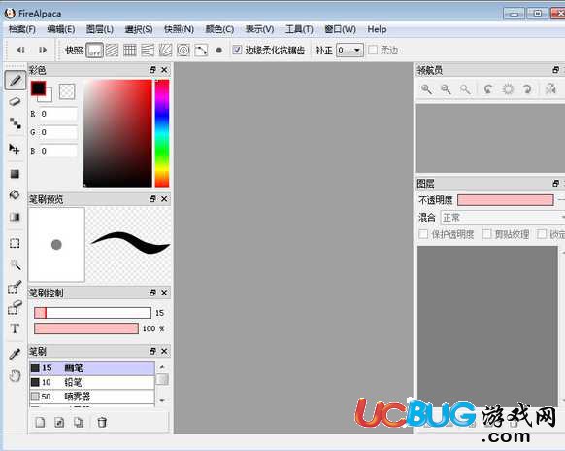Open the File (F) menu
565x451 pixels.
pyautogui.click(x=21, y=29)
